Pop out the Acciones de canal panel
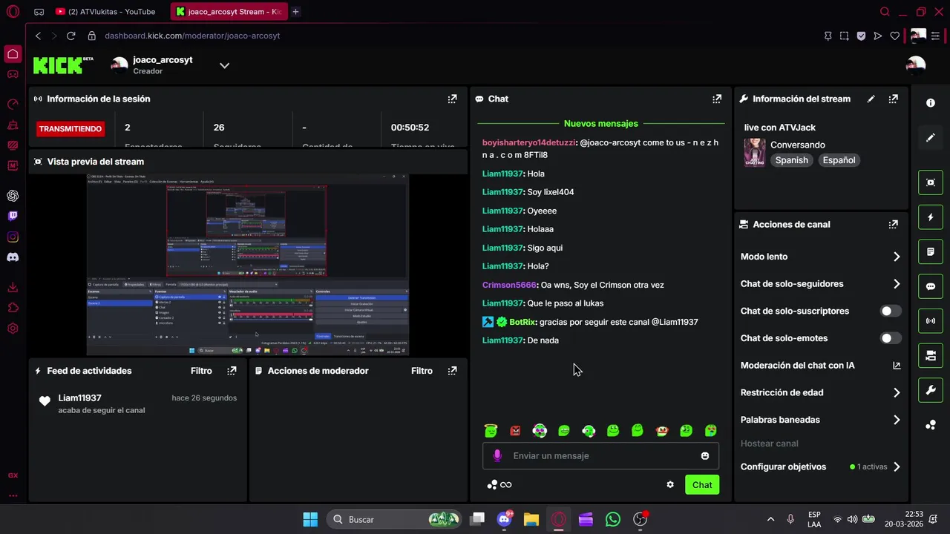The height and width of the screenshot is (534, 950). pyautogui.click(x=894, y=224)
